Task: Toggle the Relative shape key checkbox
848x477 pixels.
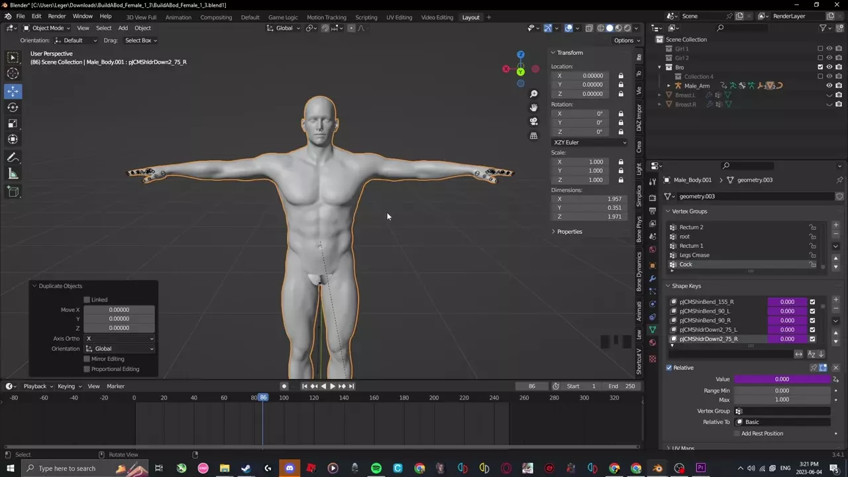Action: click(669, 368)
